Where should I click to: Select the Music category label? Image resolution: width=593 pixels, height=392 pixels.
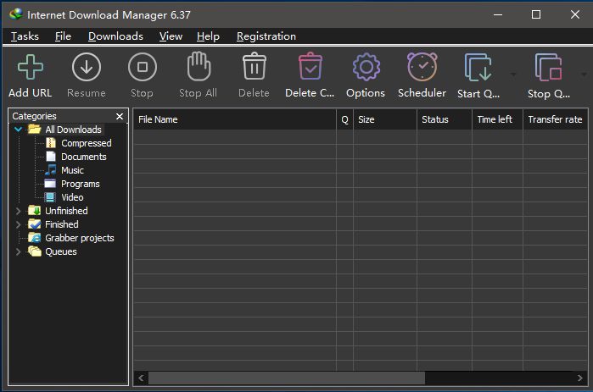coord(72,170)
